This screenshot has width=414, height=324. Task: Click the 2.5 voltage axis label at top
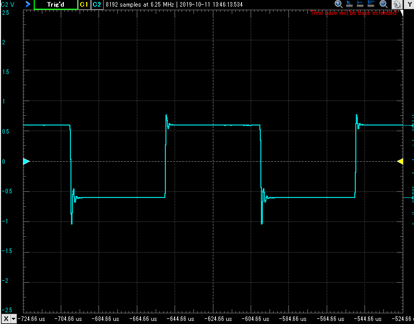(x=6, y=12)
